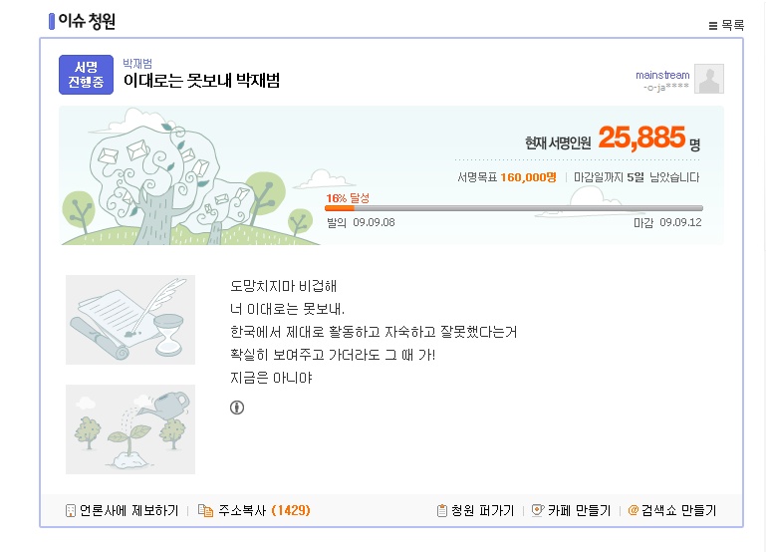Go to the 이슈 청원 section heading
The height and width of the screenshot is (552, 766).
click(88, 22)
